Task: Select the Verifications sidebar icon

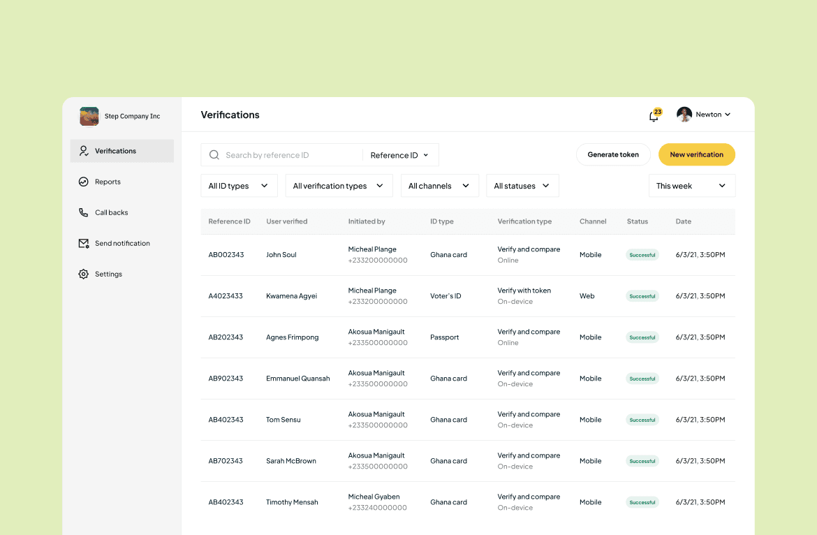Action: pos(84,151)
